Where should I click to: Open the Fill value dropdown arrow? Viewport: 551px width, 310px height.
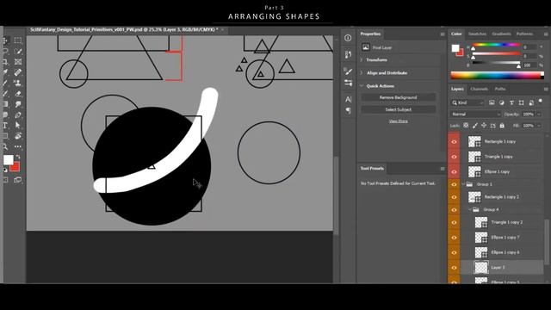click(x=539, y=126)
